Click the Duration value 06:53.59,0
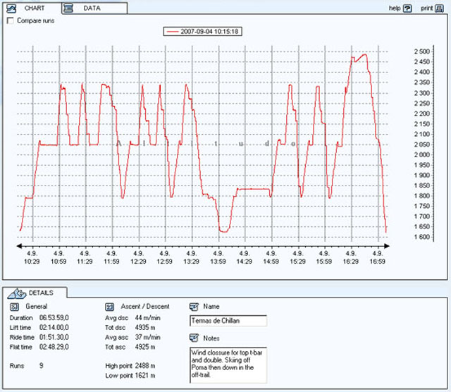The width and height of the screenshot is (451, 392). coord(54,318)
